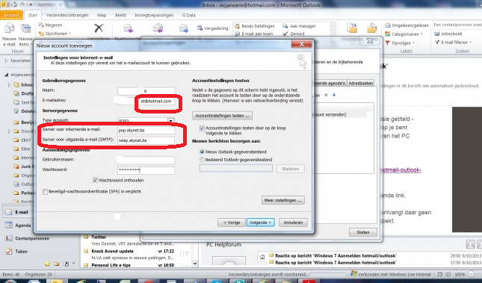Click the E-mailadres input field
482x283 pixels.
coord(146,101)
